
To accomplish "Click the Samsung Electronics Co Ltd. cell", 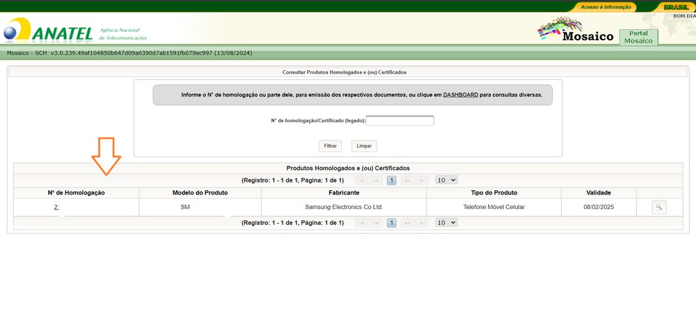I will click(x=344, y=207).
